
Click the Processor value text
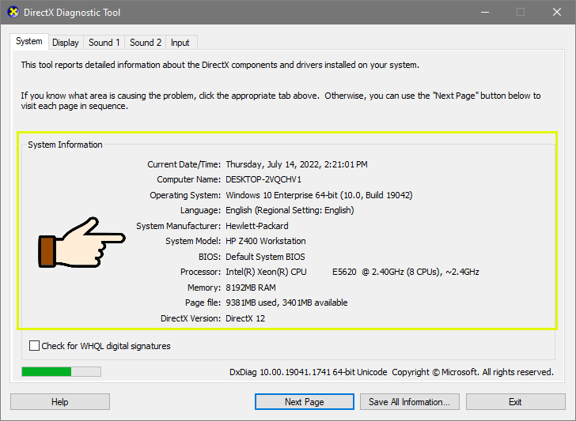352,272
